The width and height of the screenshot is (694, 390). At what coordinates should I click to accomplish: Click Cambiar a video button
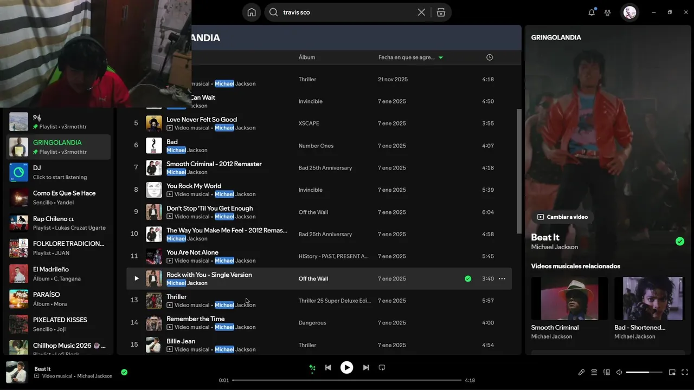pyautogui.click(x=563, y=217)
